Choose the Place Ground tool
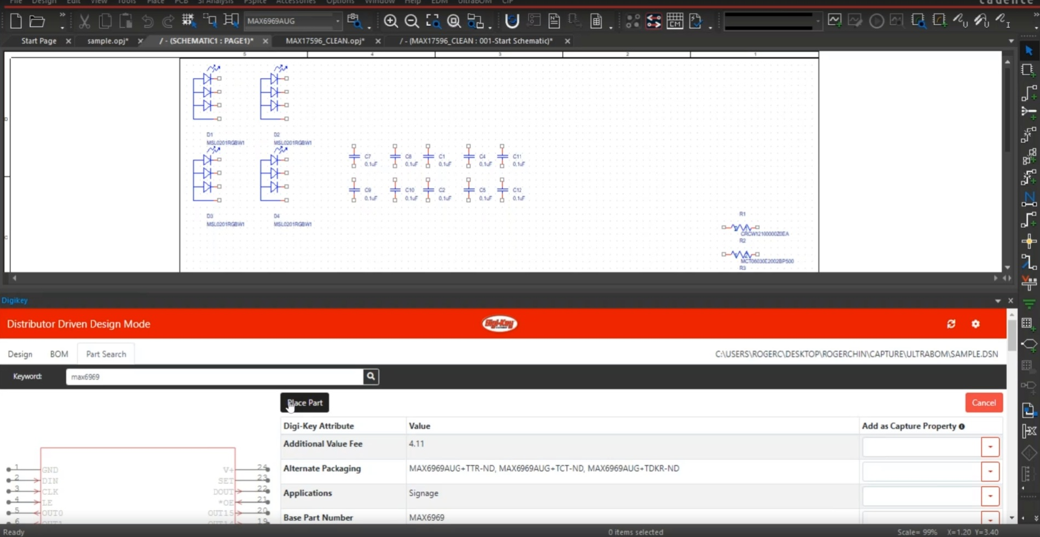Image resolution: width=1040 pixels, height=537 pixels. click(1029, 304)
